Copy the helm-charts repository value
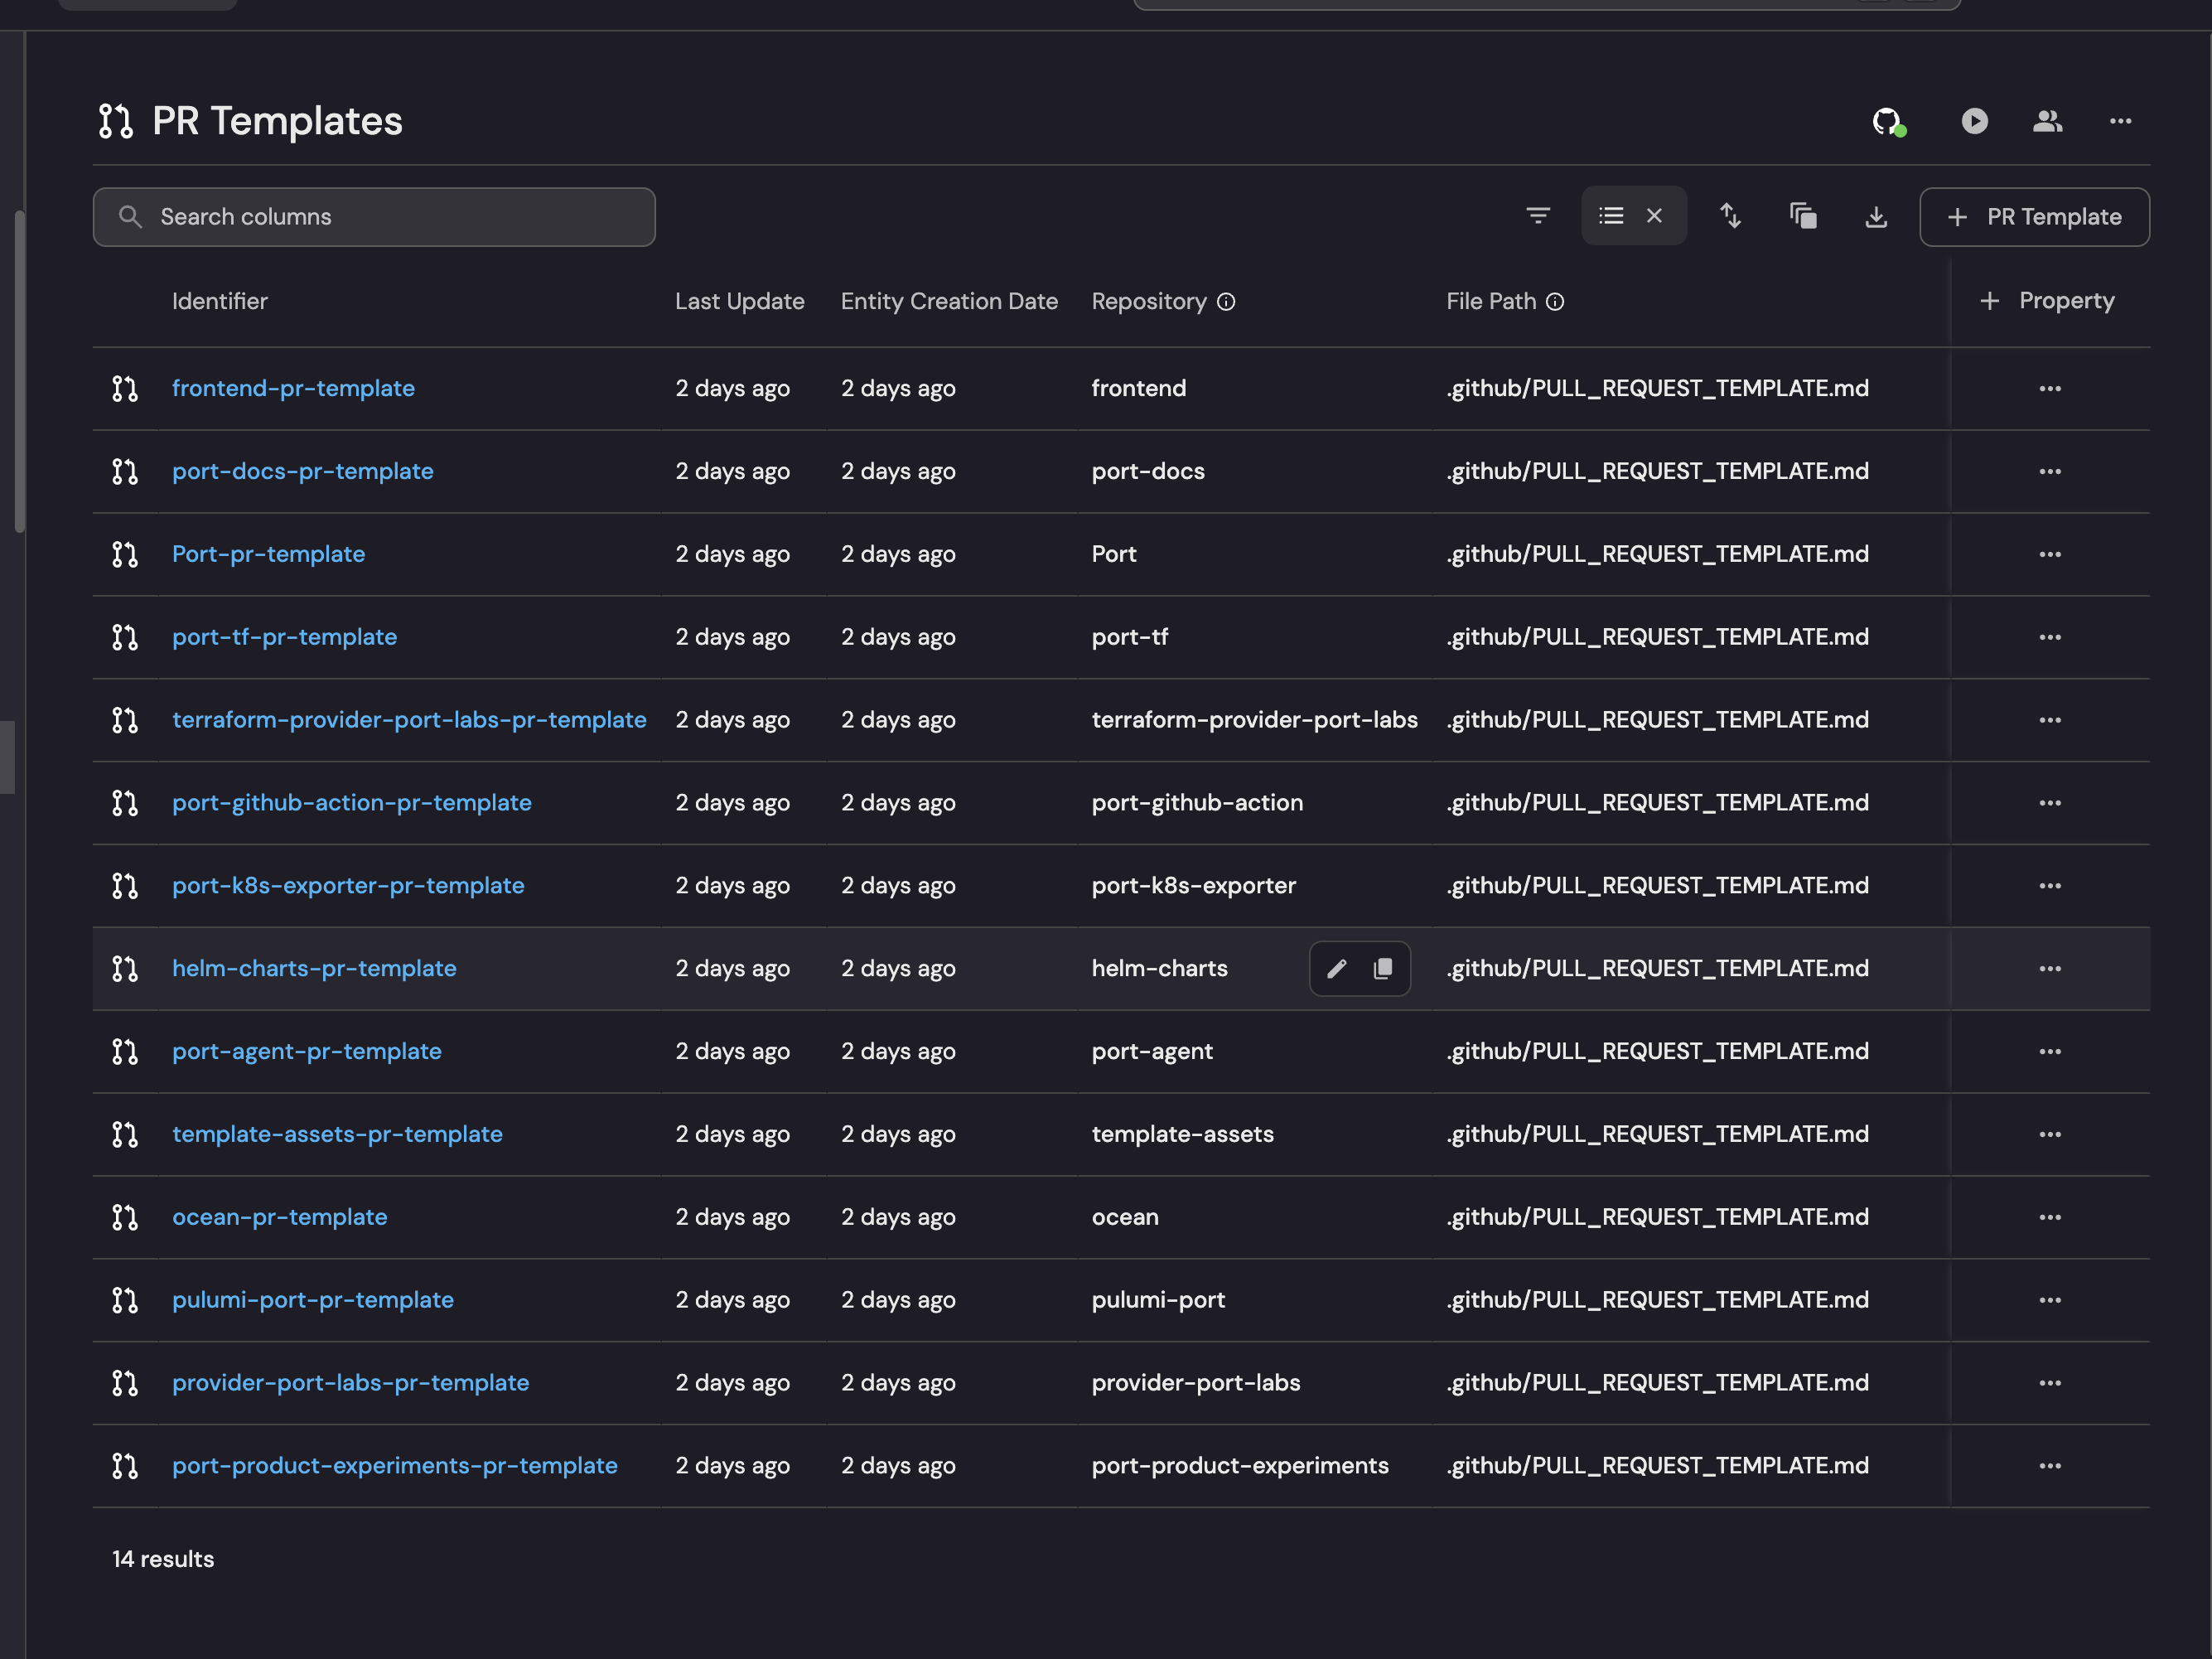 pos(1383,968)
